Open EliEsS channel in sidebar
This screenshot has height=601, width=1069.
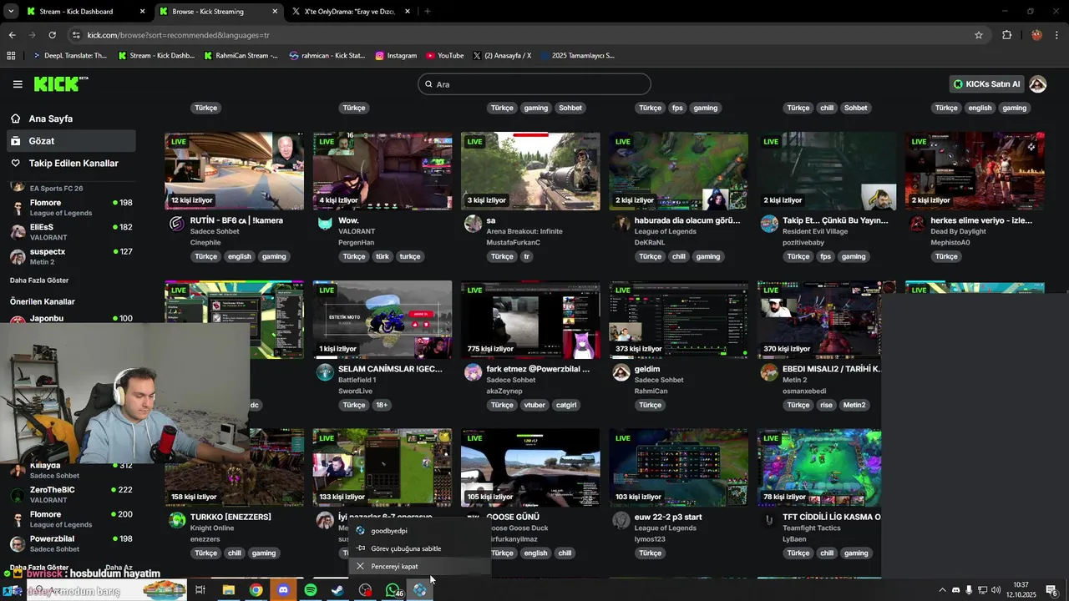coord(71,232)
